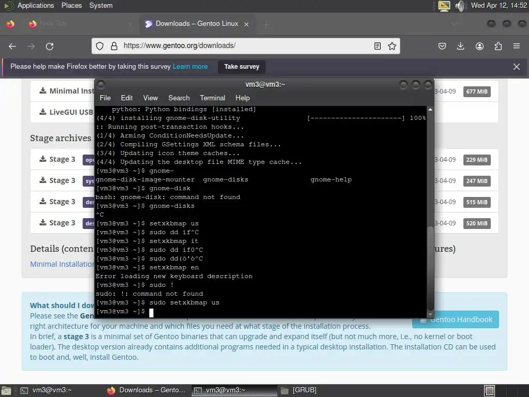The height and width of the screenshot is (397, 529).
Task: Open list all tabs chevron
Action: tap(454, 24)
